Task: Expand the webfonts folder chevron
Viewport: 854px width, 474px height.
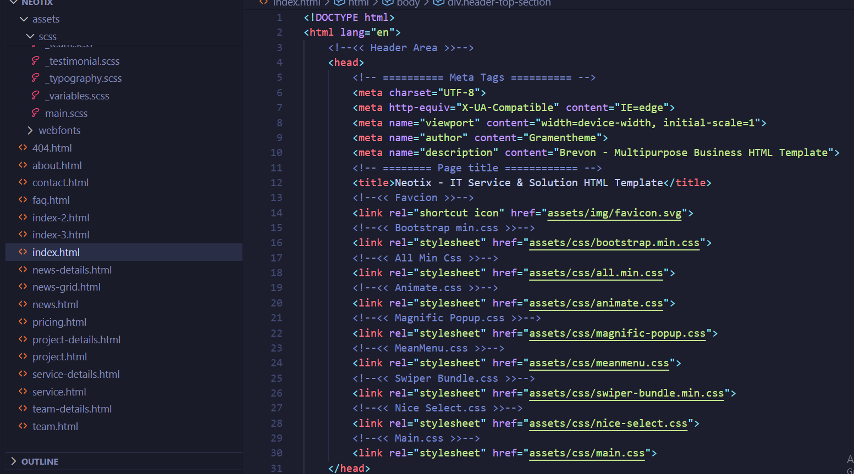Action: 30,130
